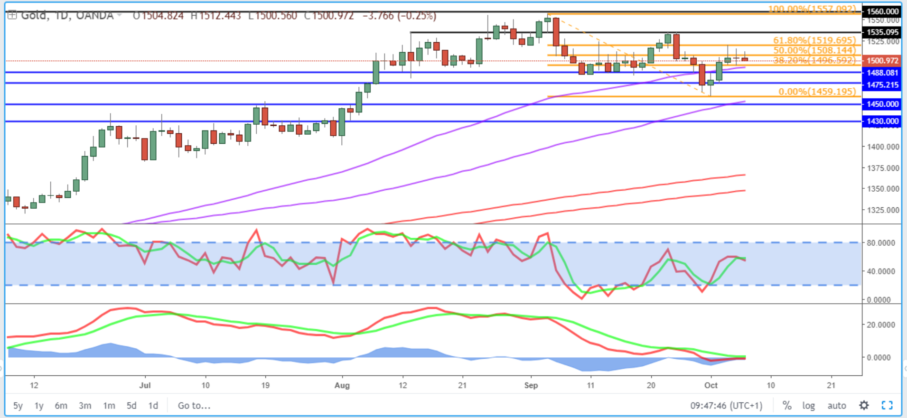Screen dimensions: 907x418
Task: Click the Jul marker on time axis
Action: pyautogui.click(x=145, y=385)
